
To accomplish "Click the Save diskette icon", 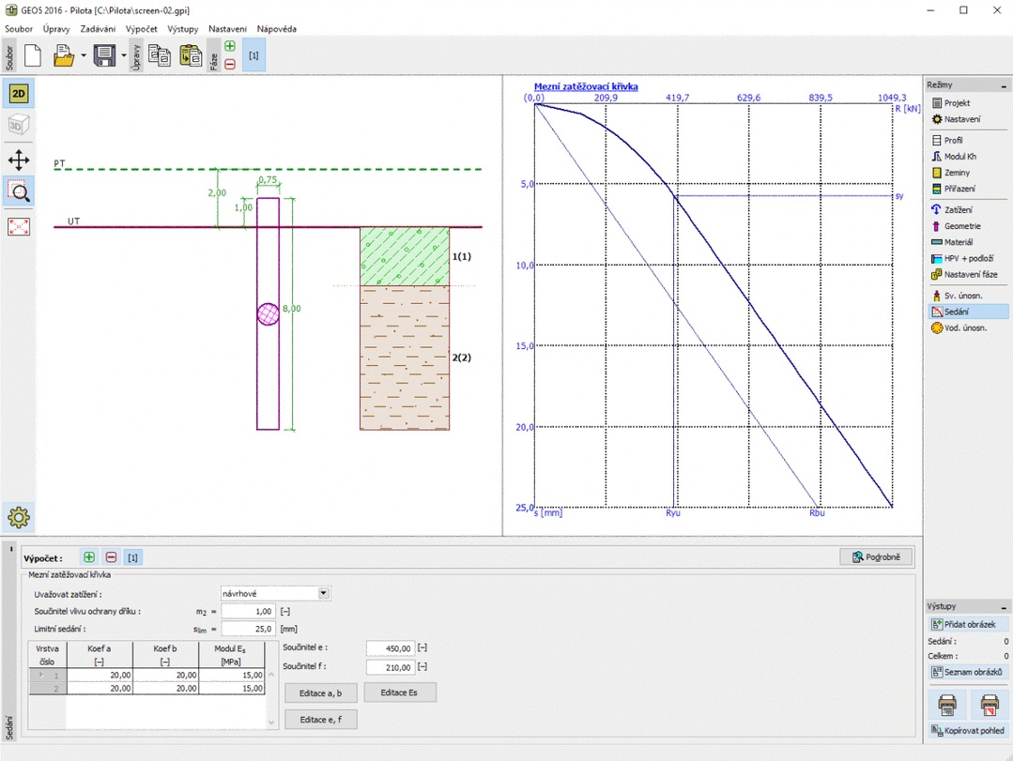I will [103, 56].
